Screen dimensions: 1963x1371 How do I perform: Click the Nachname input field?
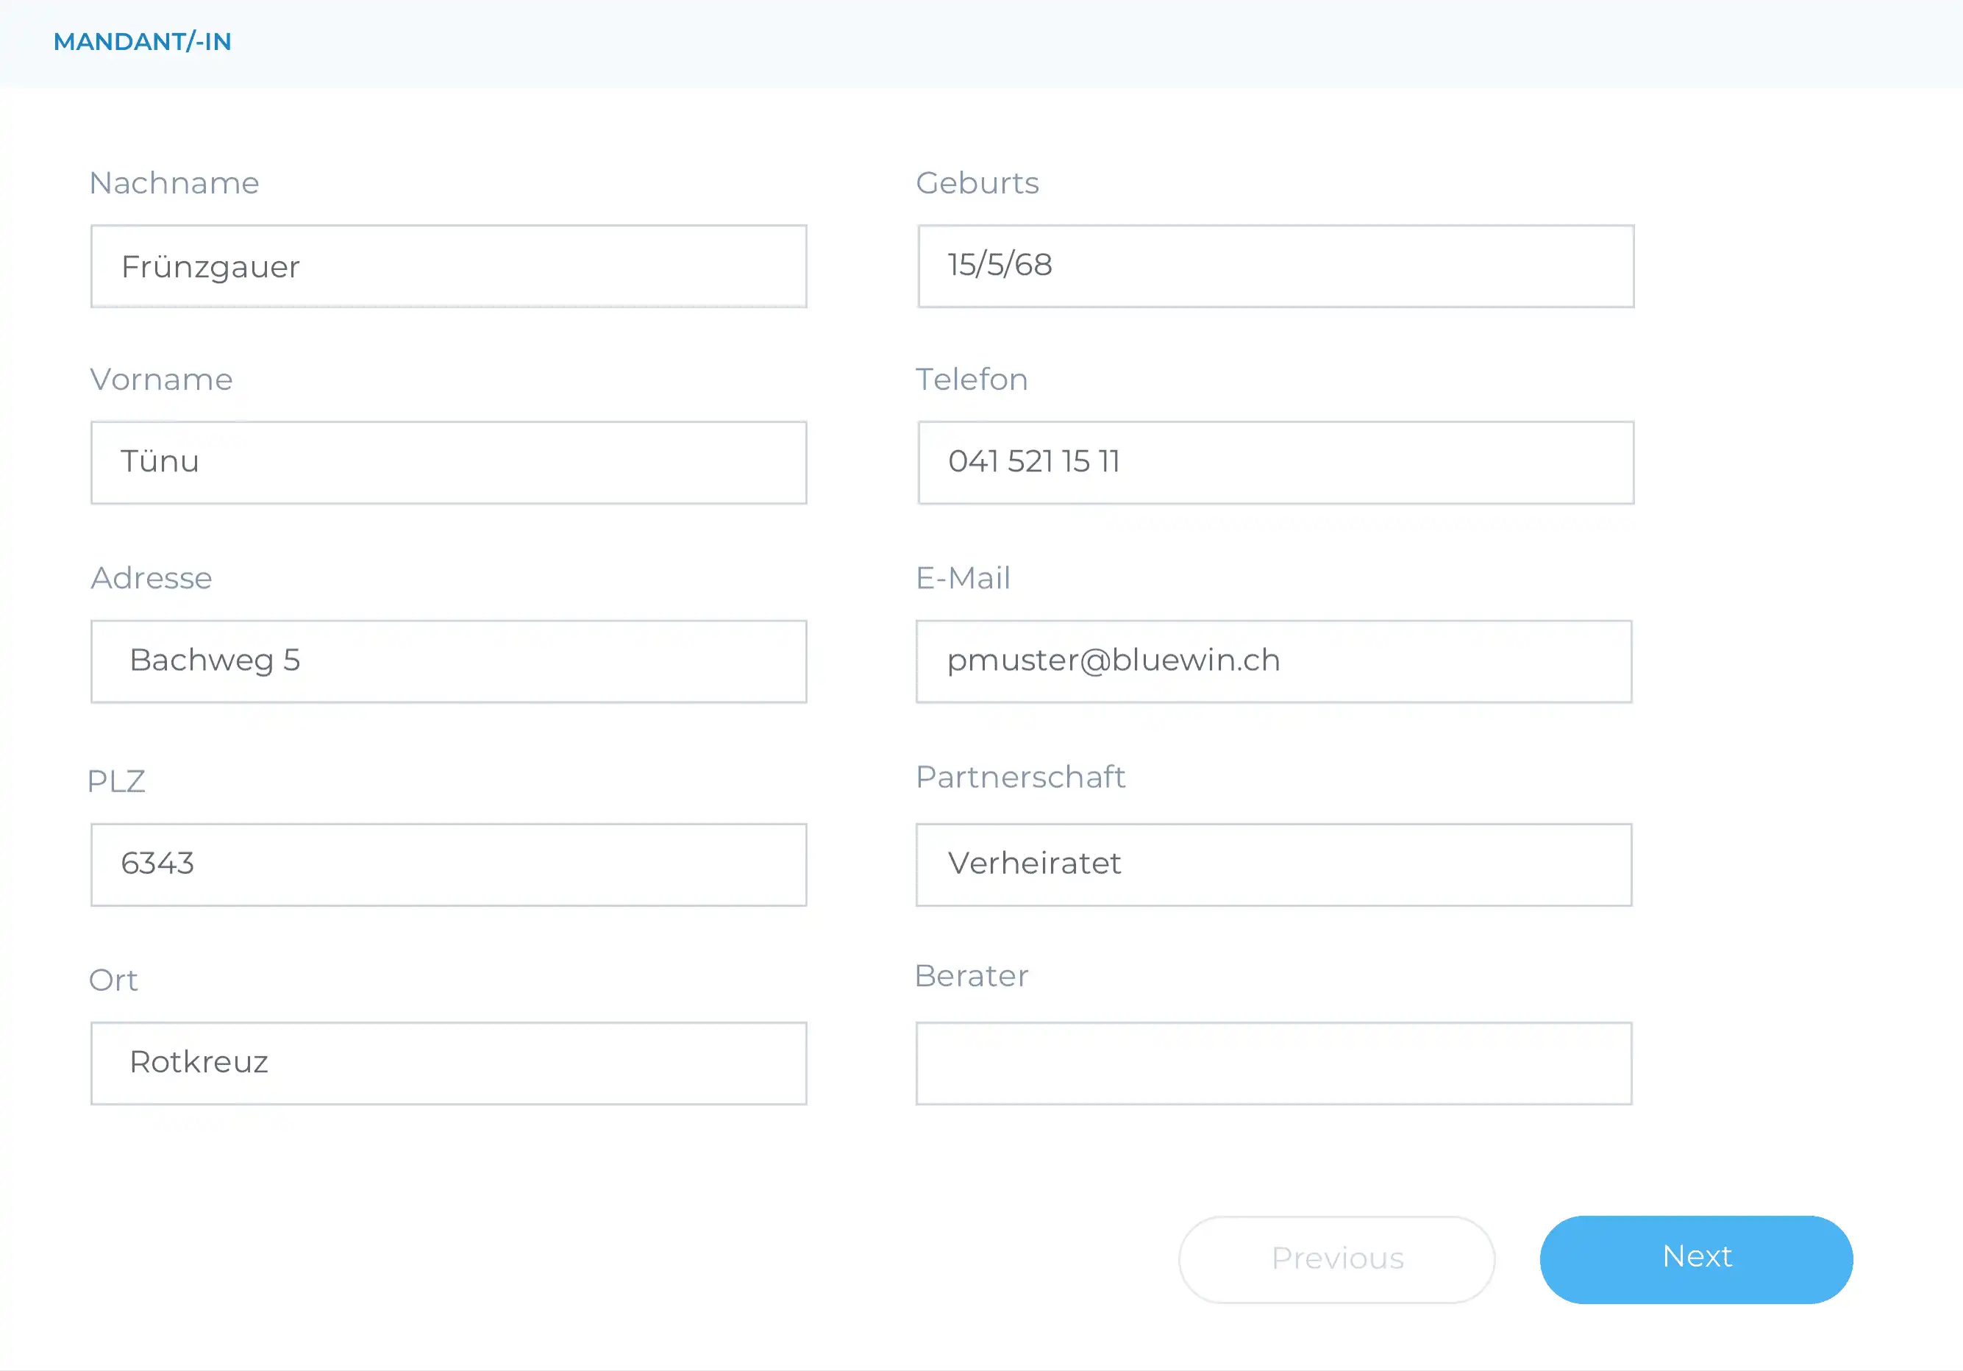click(448, 266)
